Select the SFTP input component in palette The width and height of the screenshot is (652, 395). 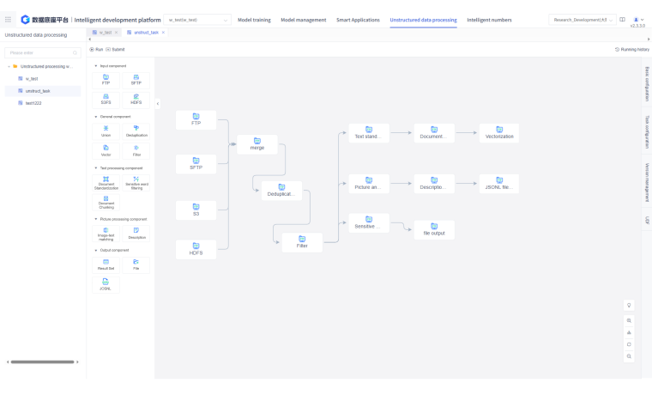tap(136, 80)
